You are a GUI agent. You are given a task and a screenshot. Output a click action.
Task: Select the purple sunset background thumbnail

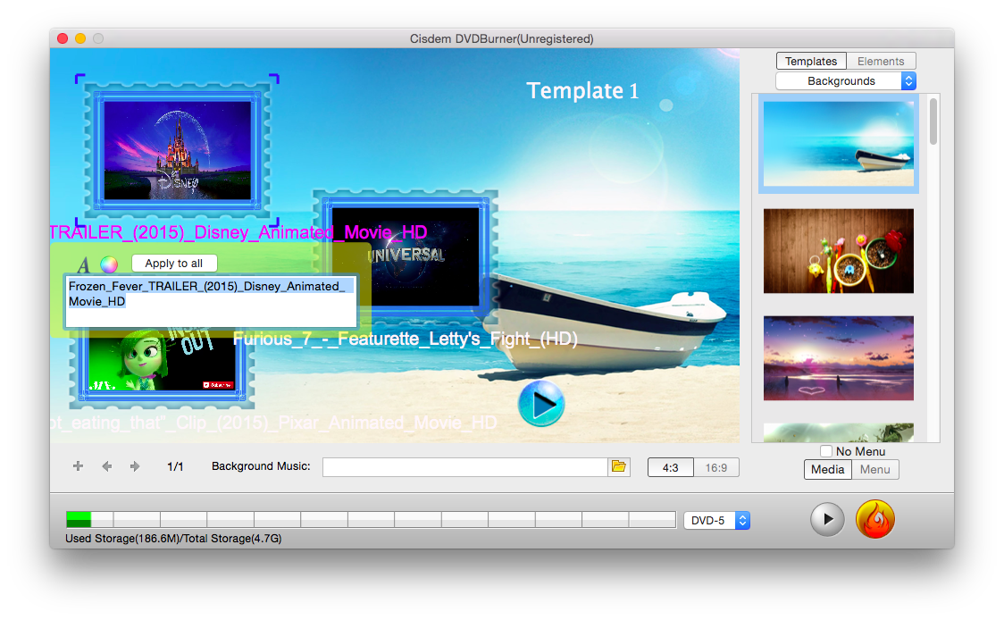point(839,358)
